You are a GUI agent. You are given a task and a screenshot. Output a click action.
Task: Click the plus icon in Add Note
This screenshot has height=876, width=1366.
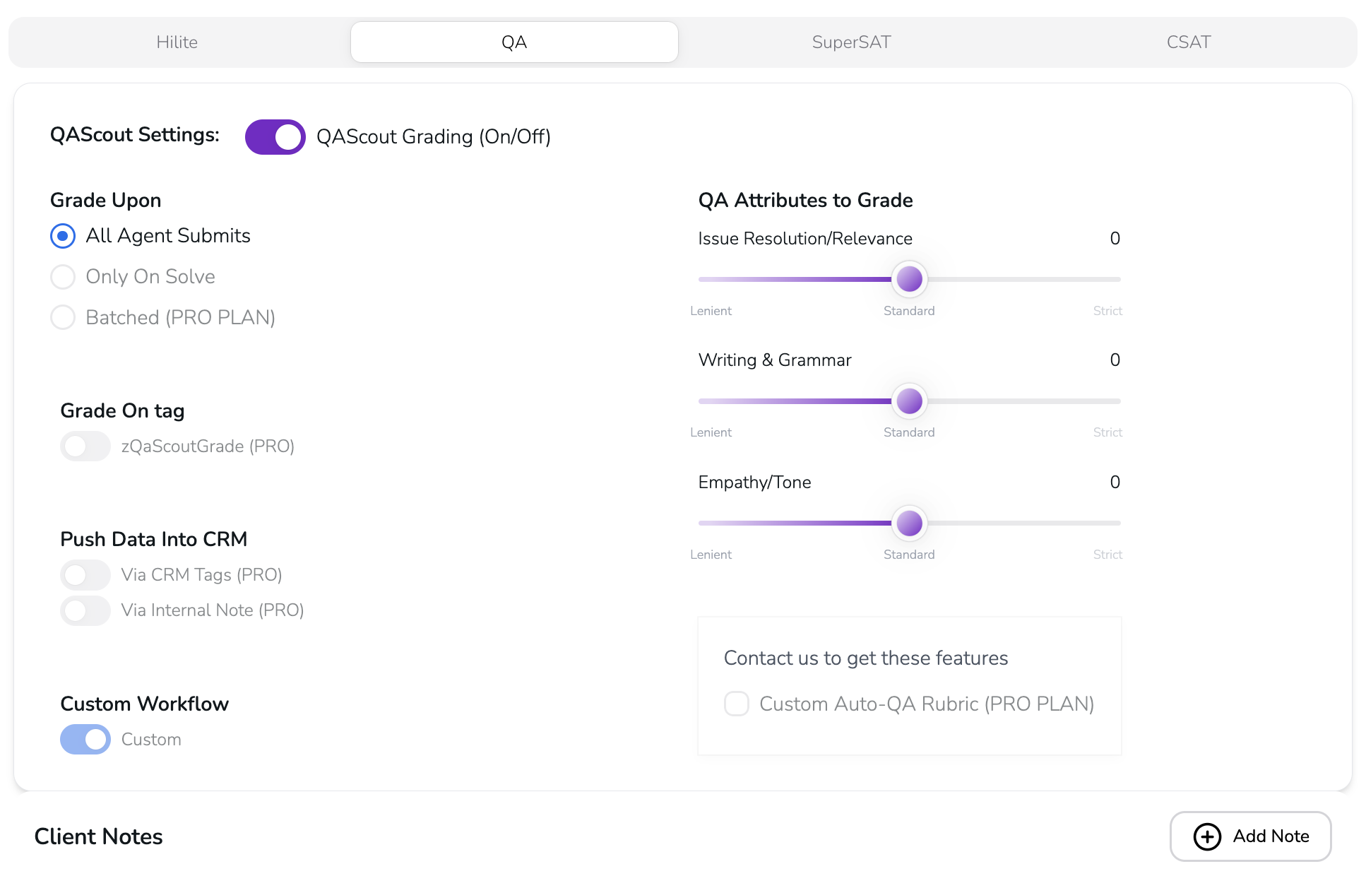click(x=1207, y=836)
